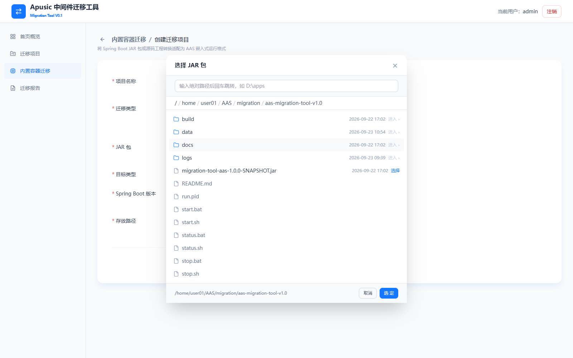This screenshot has height=358, width=573.
Task: Jump to root slash in breadcrumb
Action: click(x=175, y=103)
